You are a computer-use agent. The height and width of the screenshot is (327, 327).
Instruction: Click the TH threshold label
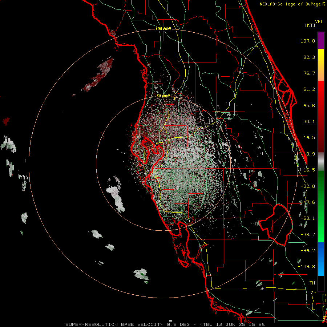pos(312,283)
